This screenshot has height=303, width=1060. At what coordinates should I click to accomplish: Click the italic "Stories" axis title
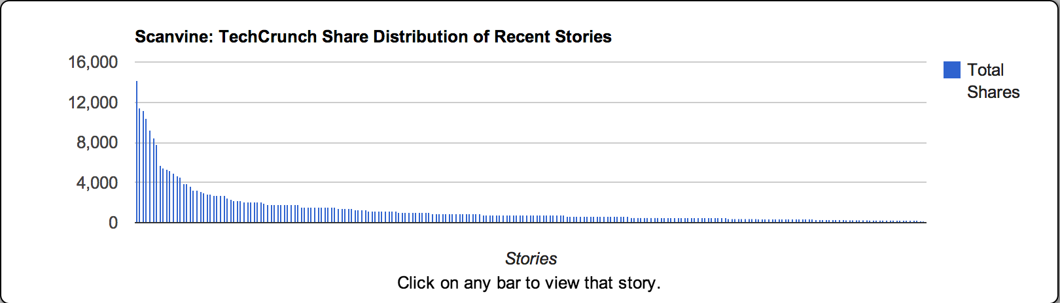tap(531, 259)
